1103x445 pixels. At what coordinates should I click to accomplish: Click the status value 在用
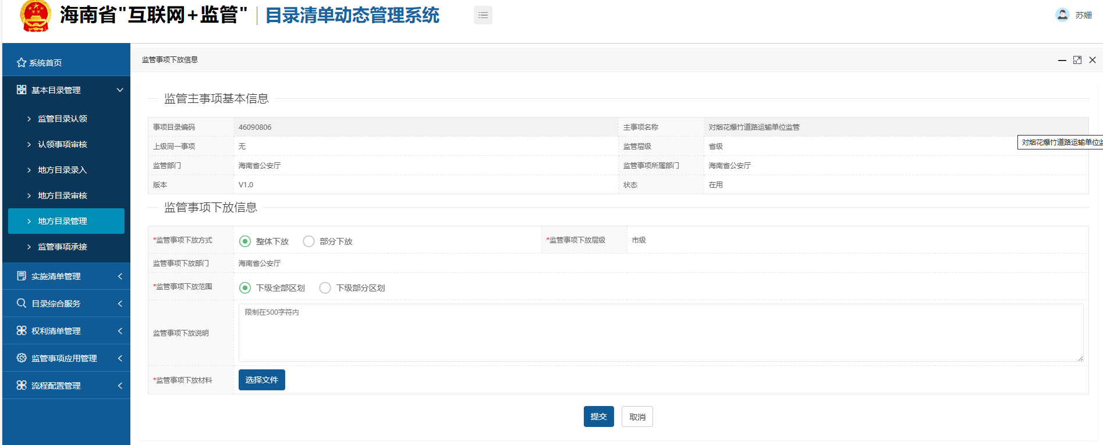pos(716,184)
